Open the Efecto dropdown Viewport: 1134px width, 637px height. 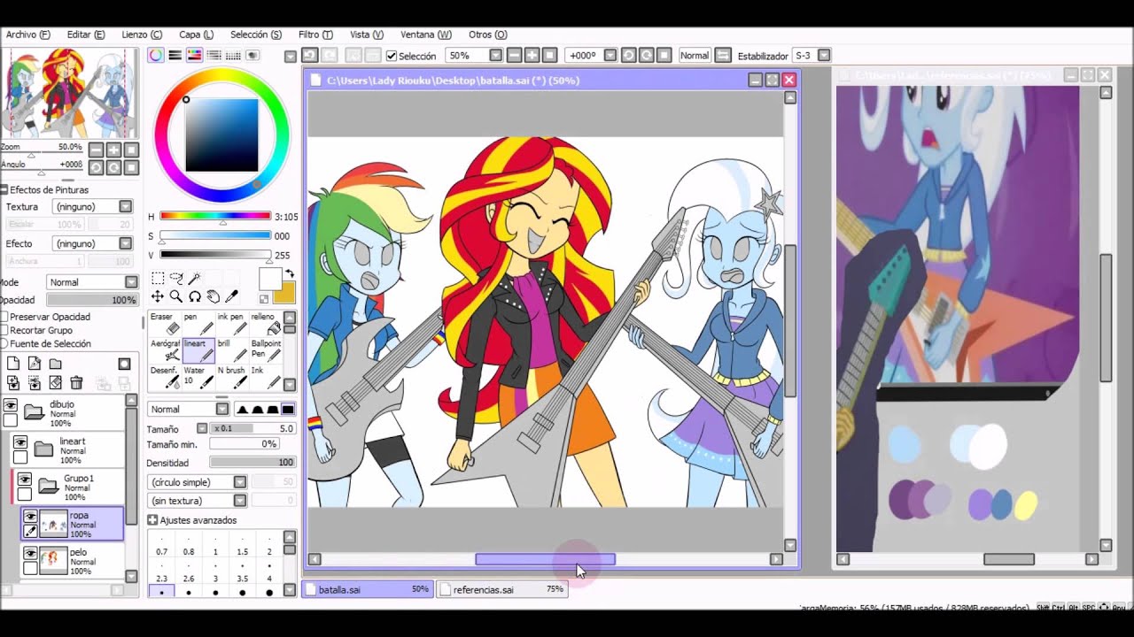click(94, 243)
